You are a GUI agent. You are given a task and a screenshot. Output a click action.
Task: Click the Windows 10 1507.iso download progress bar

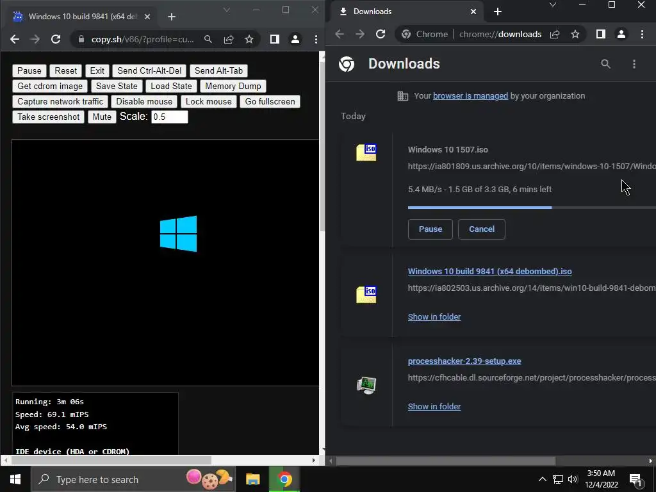pyautogui.click(x=532, y=208)
